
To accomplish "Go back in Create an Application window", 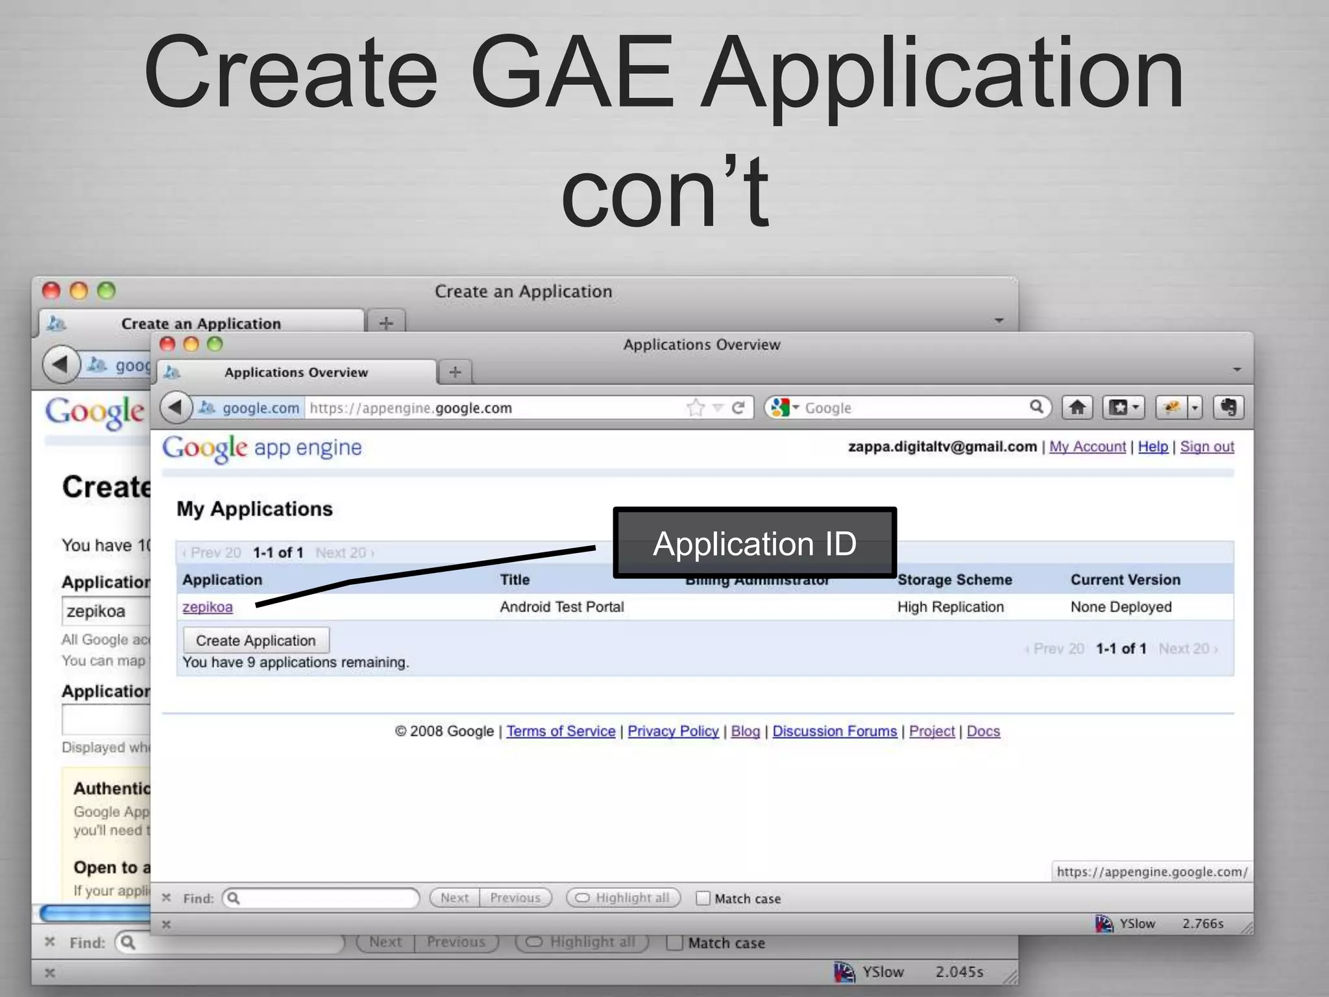I will (61, 364).
